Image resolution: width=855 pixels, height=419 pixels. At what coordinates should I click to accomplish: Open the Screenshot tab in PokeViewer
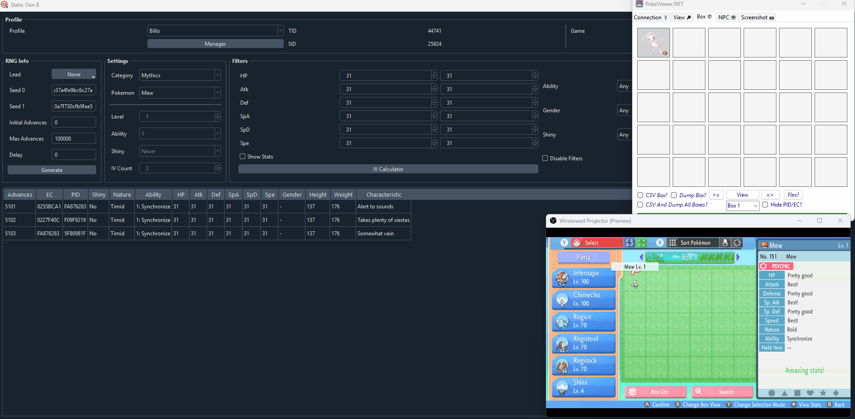[x=757, y=17]
